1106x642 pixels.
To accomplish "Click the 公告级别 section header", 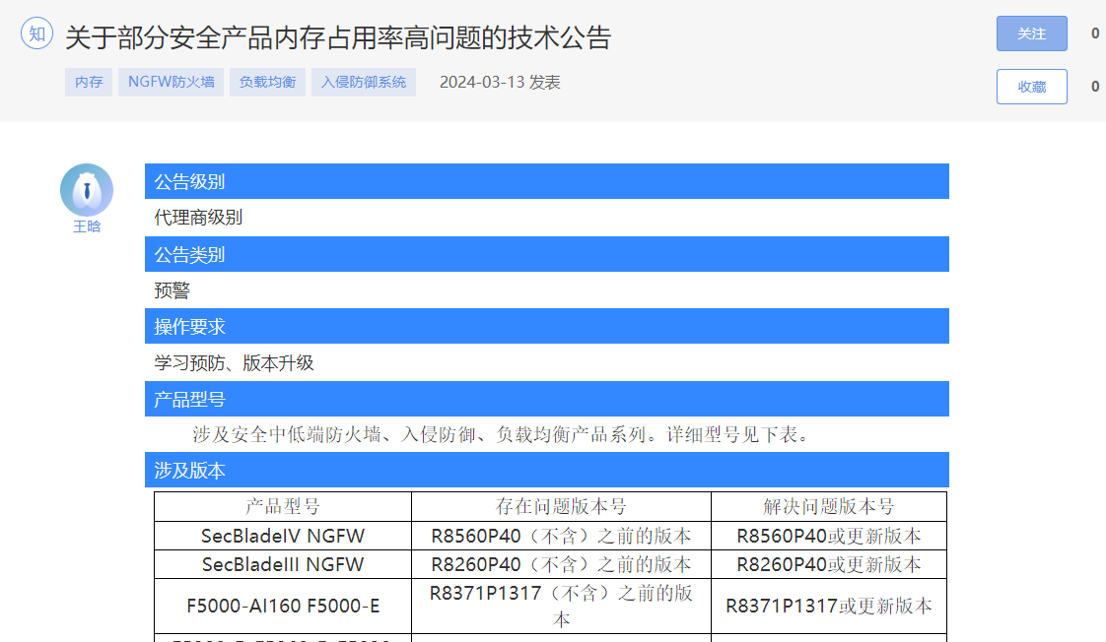I will [x=547, y=181].
